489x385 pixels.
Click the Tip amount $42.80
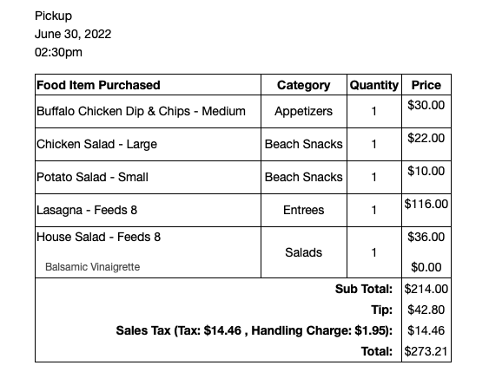(426, 310)
